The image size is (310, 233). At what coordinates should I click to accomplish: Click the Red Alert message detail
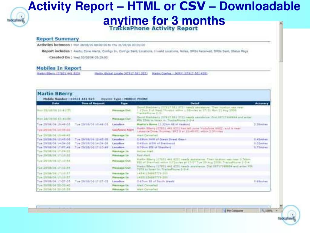click(x=143, y=155)
